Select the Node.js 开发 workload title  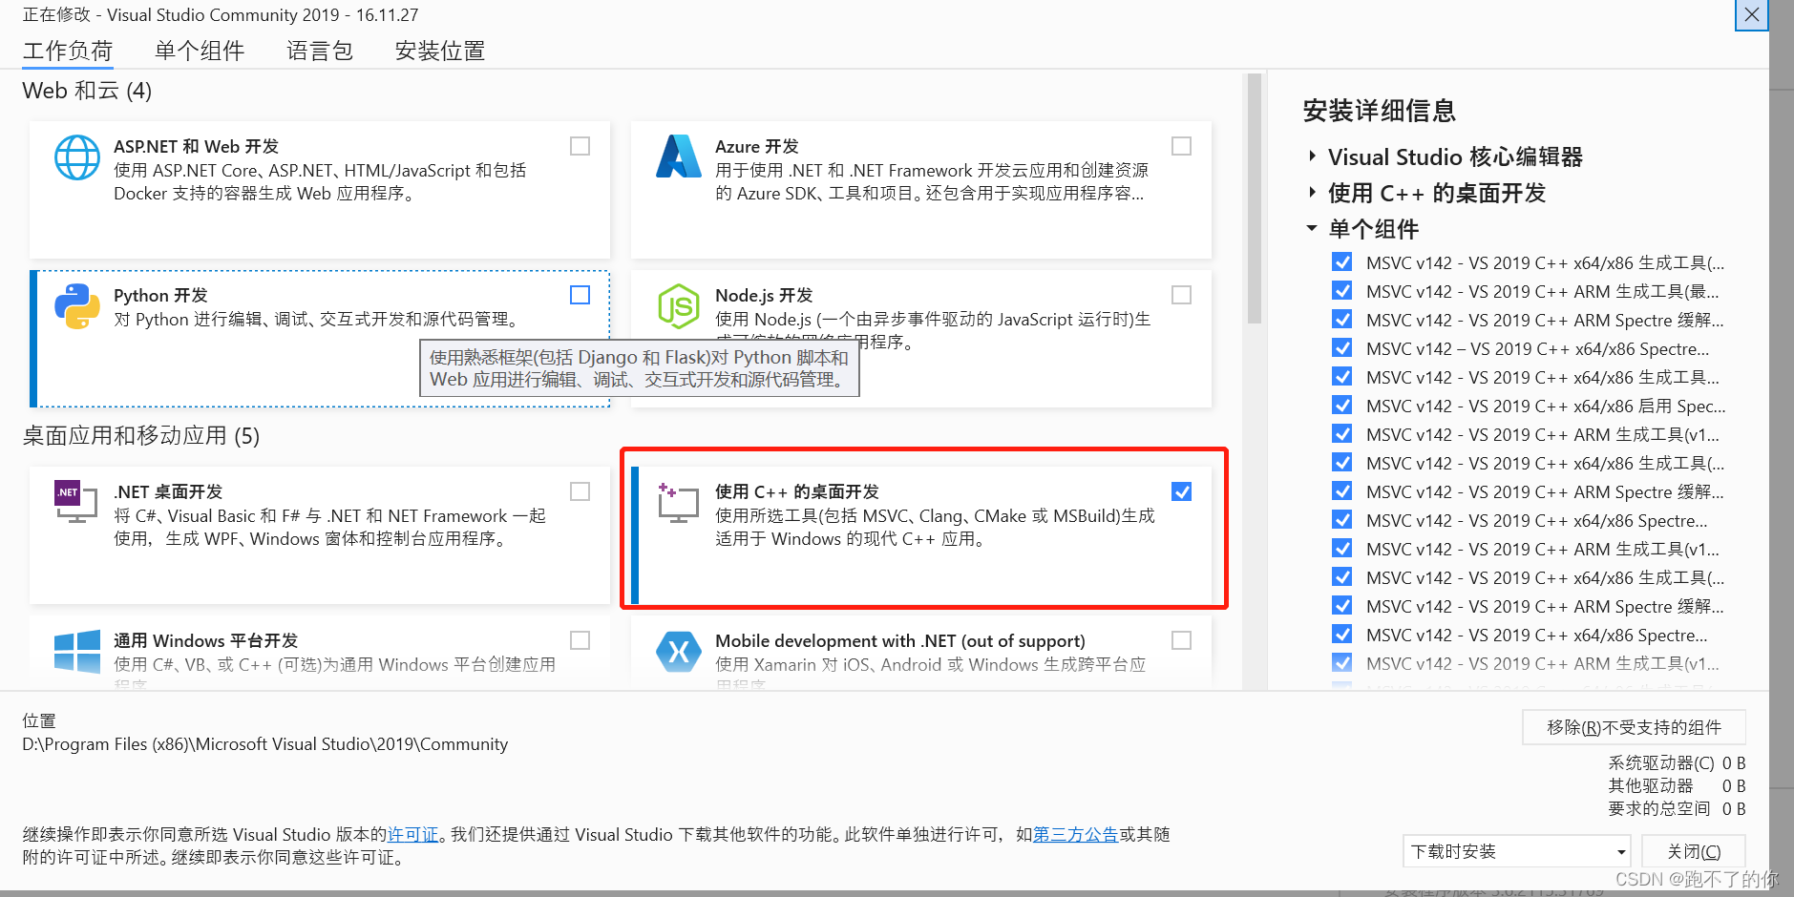pyautogui.click(x=764, y=295)
